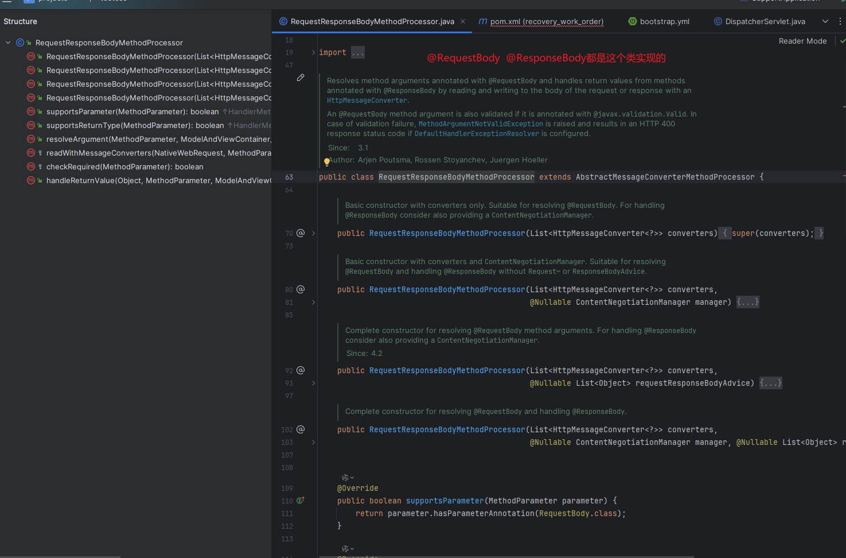Screen dimensions: 846x558
Task: Show hidden editor tabs dropdown
Action: click(825, 21)
